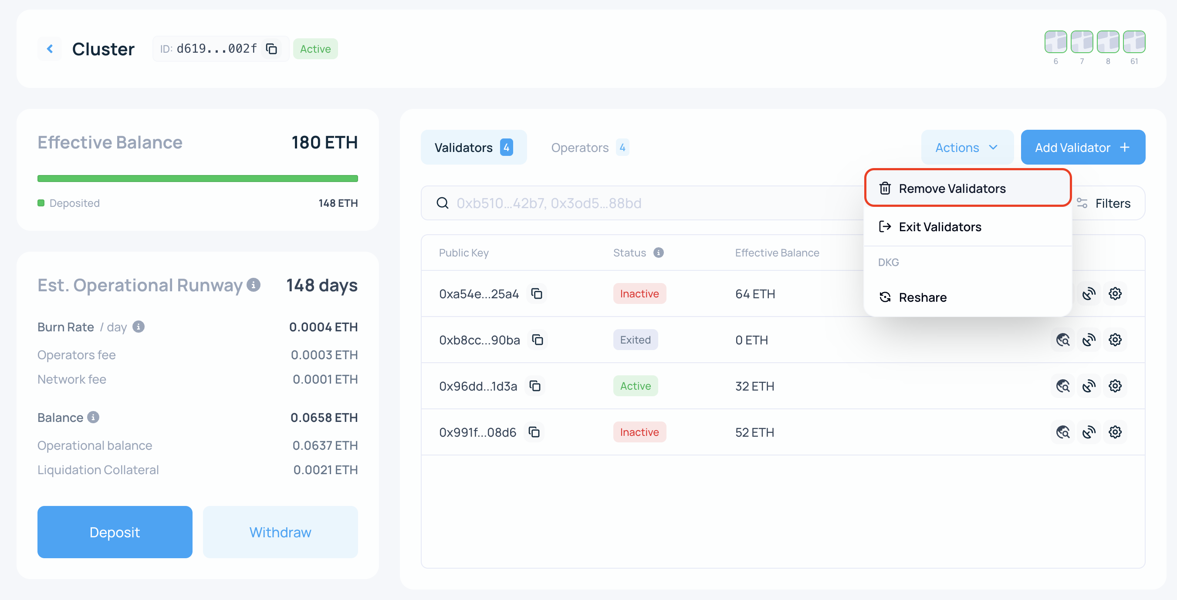Open the Actions dropdown
1177x600 pixels.
coord(967,147)
